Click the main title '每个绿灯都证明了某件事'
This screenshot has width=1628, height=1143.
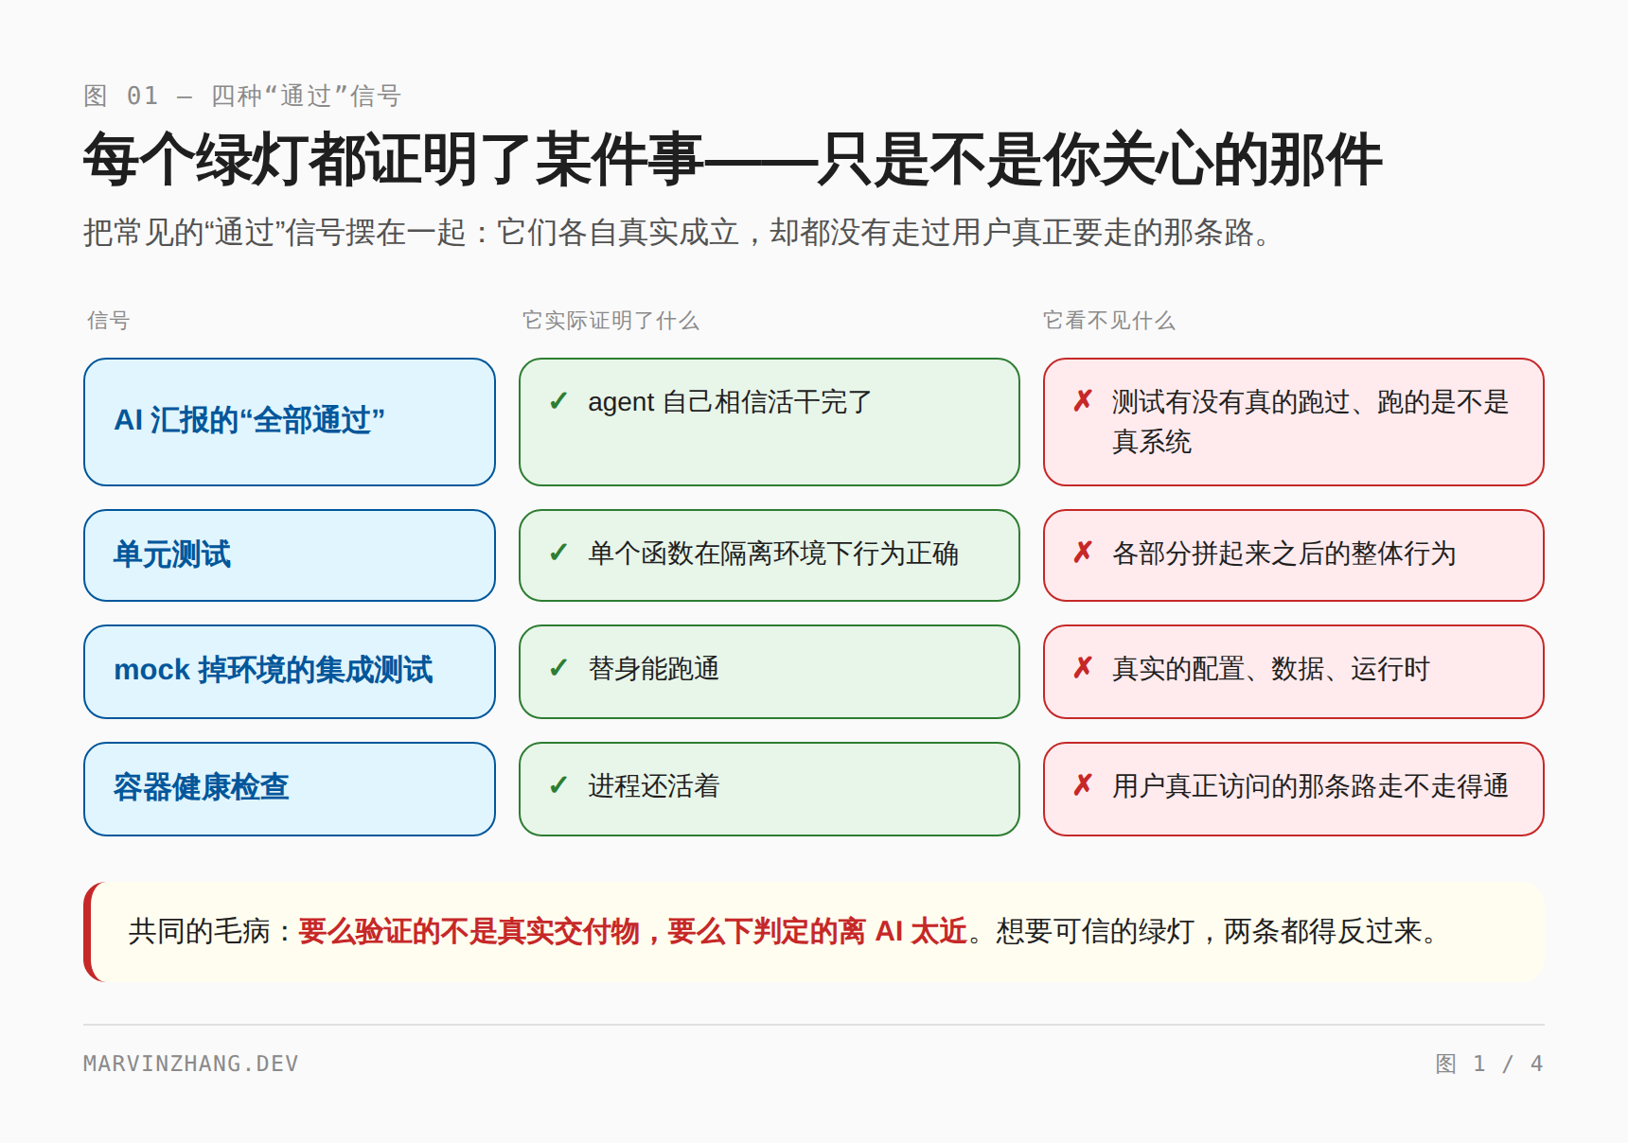[393, 159]
